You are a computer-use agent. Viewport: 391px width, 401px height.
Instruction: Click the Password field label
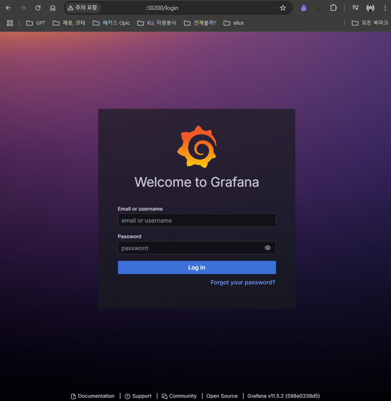coord(130,237)
